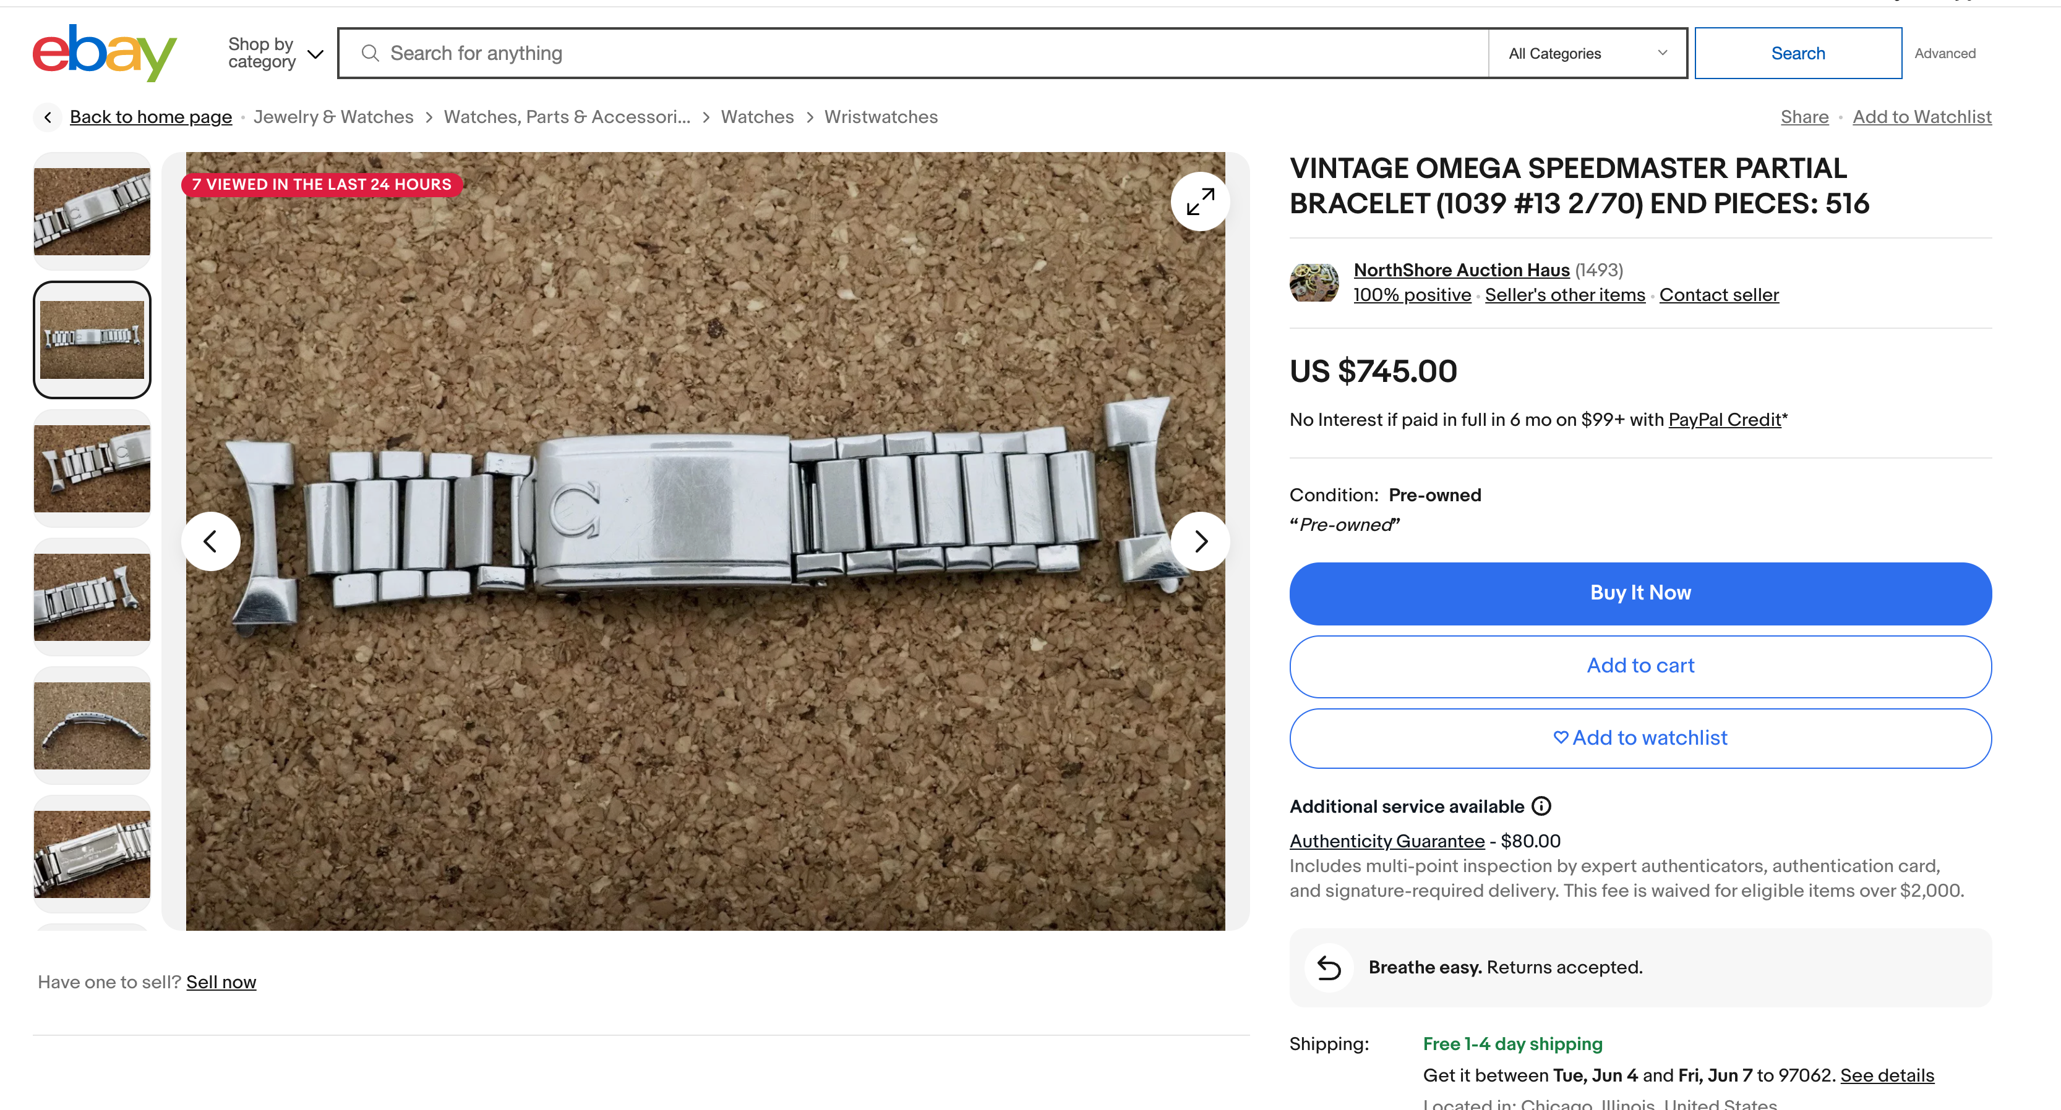This screenshot has height=1110, width=2061.
Task: Open the Authenticity Guarantee link
Action: (x=1387, y=841)
